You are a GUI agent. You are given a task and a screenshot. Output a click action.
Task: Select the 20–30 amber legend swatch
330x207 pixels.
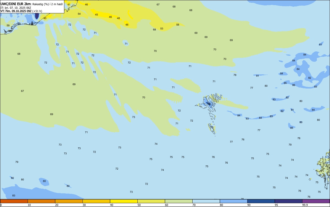(x=69, y=201)
